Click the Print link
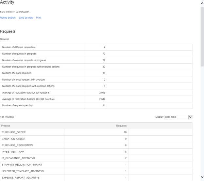 [39, 18]
